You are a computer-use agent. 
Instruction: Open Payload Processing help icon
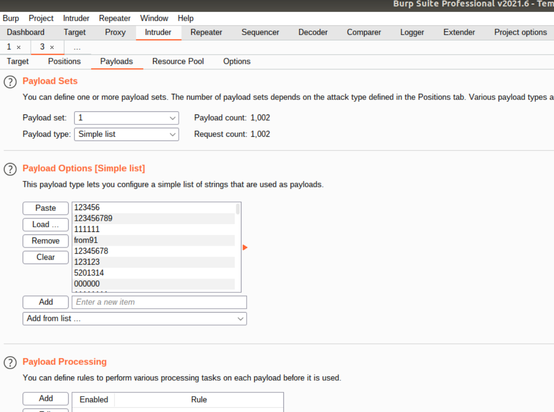point(10,363)
